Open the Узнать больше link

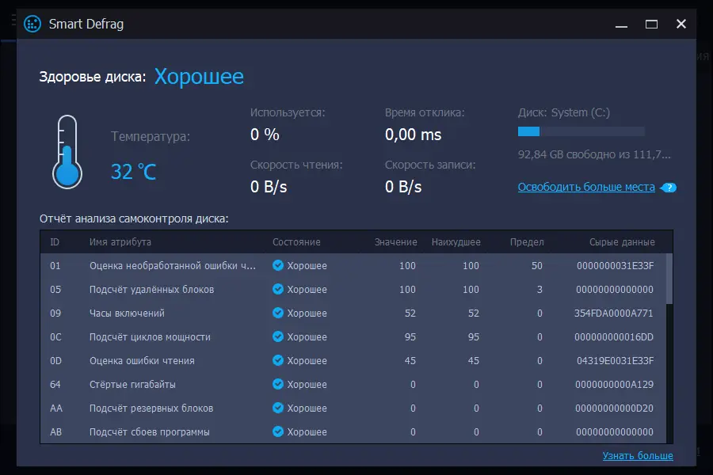click(x=638, y=455)
